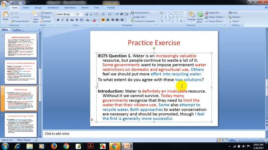Open the Shape Effects dropdown
The height and width of the screenshot is (150, 268).
click(x=214, y=21)
